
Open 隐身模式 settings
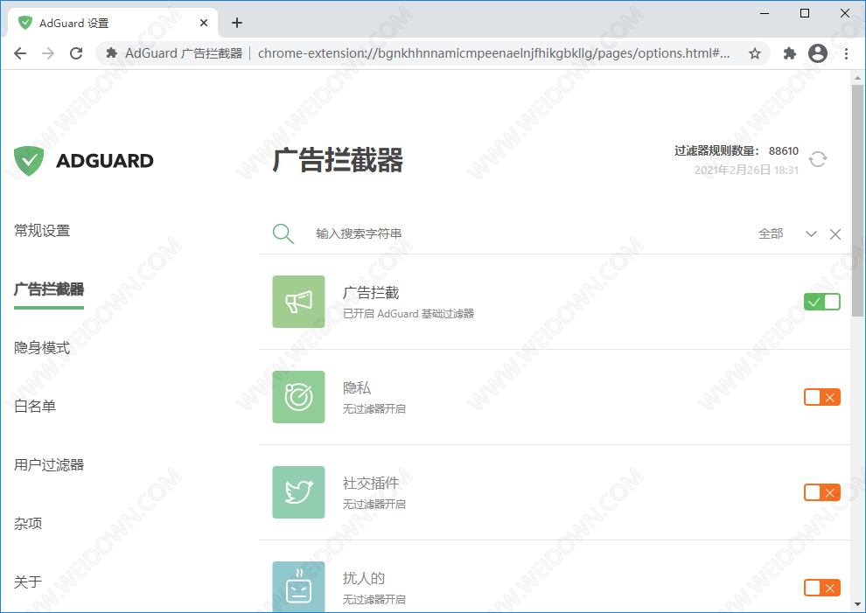pyautogui.click(x=42, y=348)
